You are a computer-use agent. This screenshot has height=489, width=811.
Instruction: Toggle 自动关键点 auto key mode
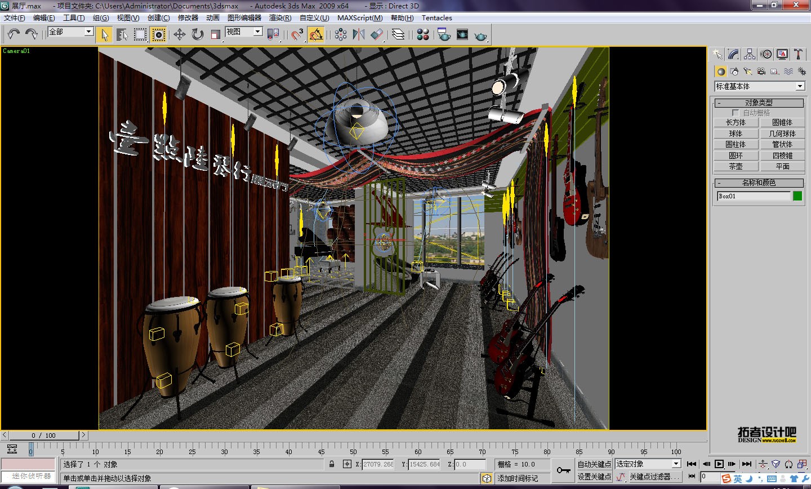594,464
